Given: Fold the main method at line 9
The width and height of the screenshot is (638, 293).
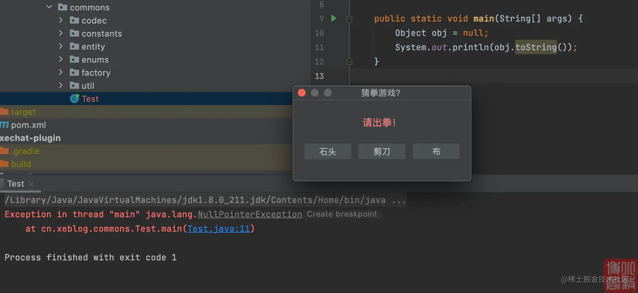Looking at the screenshot, I should [349, 19].
